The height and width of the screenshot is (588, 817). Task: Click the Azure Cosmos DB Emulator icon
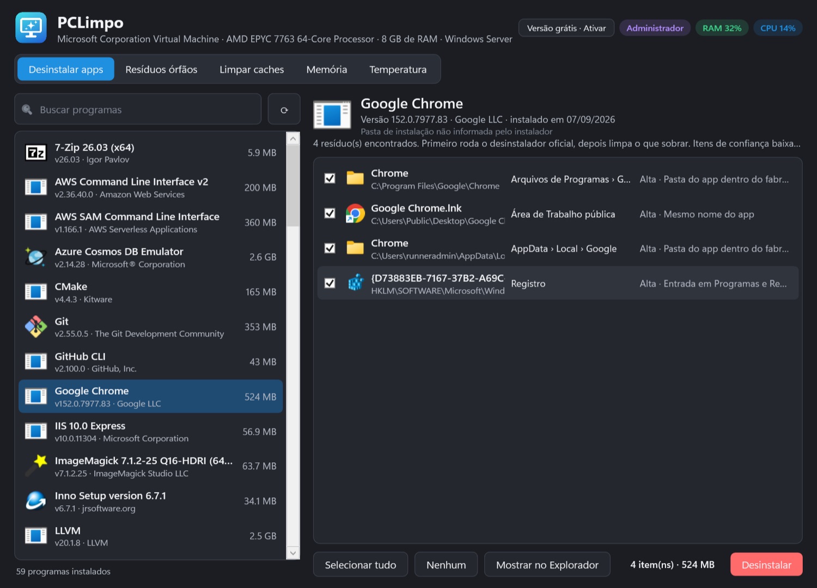36,257
